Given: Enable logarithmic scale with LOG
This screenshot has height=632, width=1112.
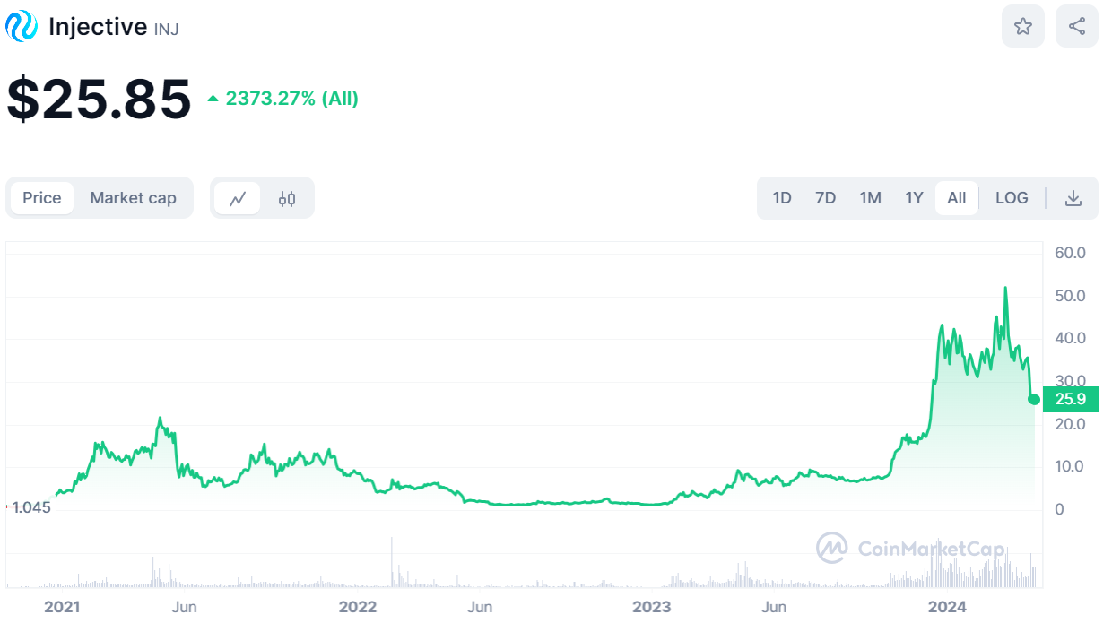Looking at the screenshot, I should [x=1012, y=197].
